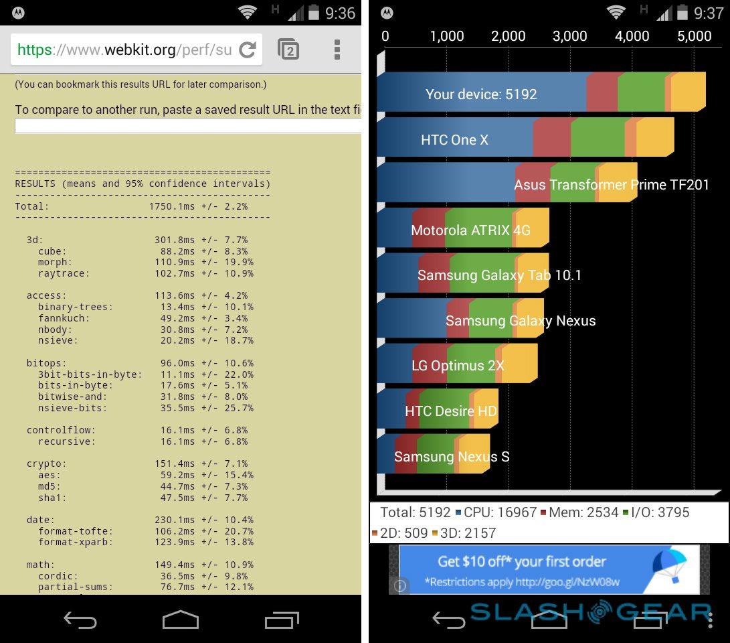This screenshot has width=730, height=643.
Task: Tap the Samsung Nexus S bar
Action: (x=434, y=456)
